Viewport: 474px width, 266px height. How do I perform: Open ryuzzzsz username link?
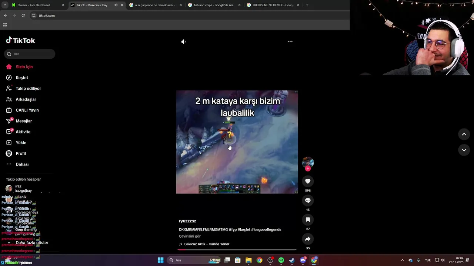(187, 221)
